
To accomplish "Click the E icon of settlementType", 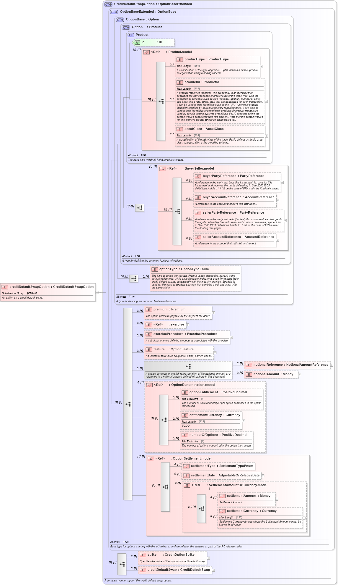I will click(186, 466).
